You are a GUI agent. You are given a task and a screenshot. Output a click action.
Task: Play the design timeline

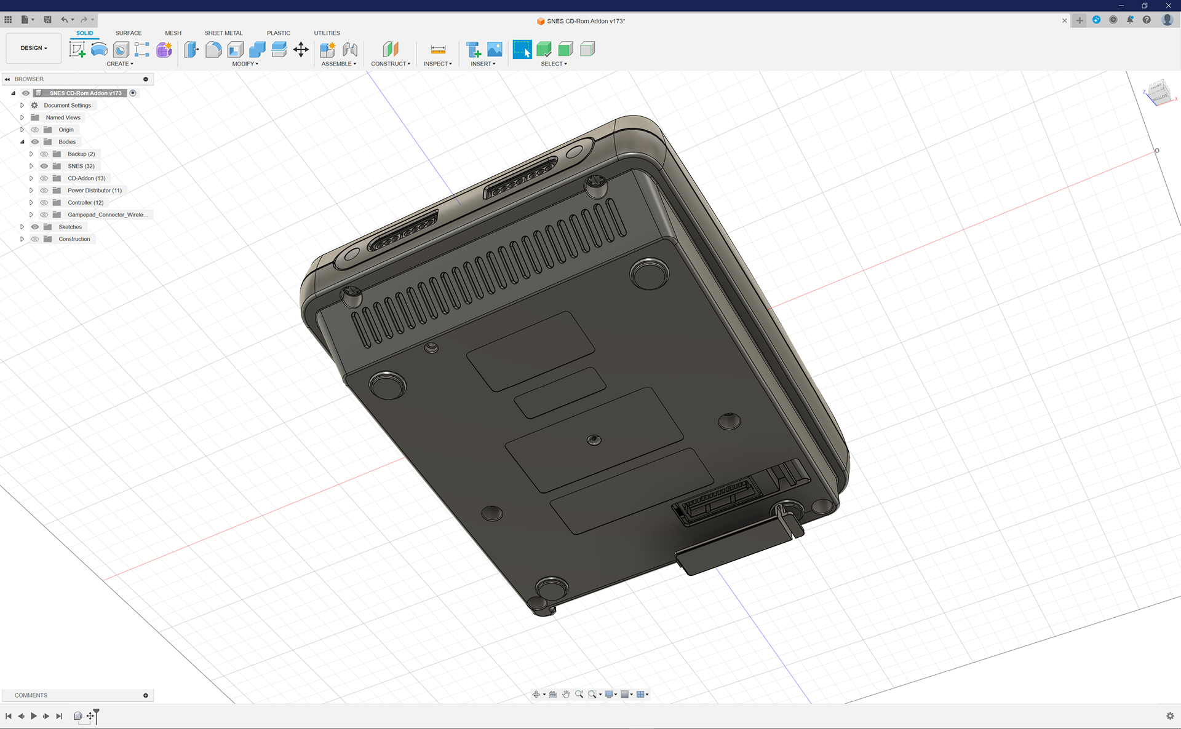(x=34, y=716)
